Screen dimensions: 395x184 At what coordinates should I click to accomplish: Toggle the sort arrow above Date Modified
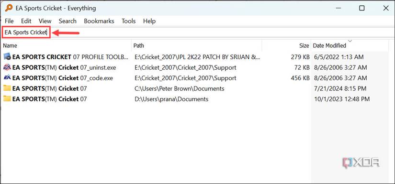point(350,41)
